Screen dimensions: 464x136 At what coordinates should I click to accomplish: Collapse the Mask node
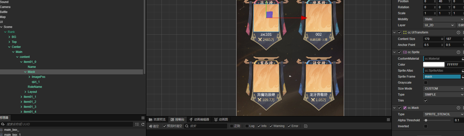pos(25,72)
